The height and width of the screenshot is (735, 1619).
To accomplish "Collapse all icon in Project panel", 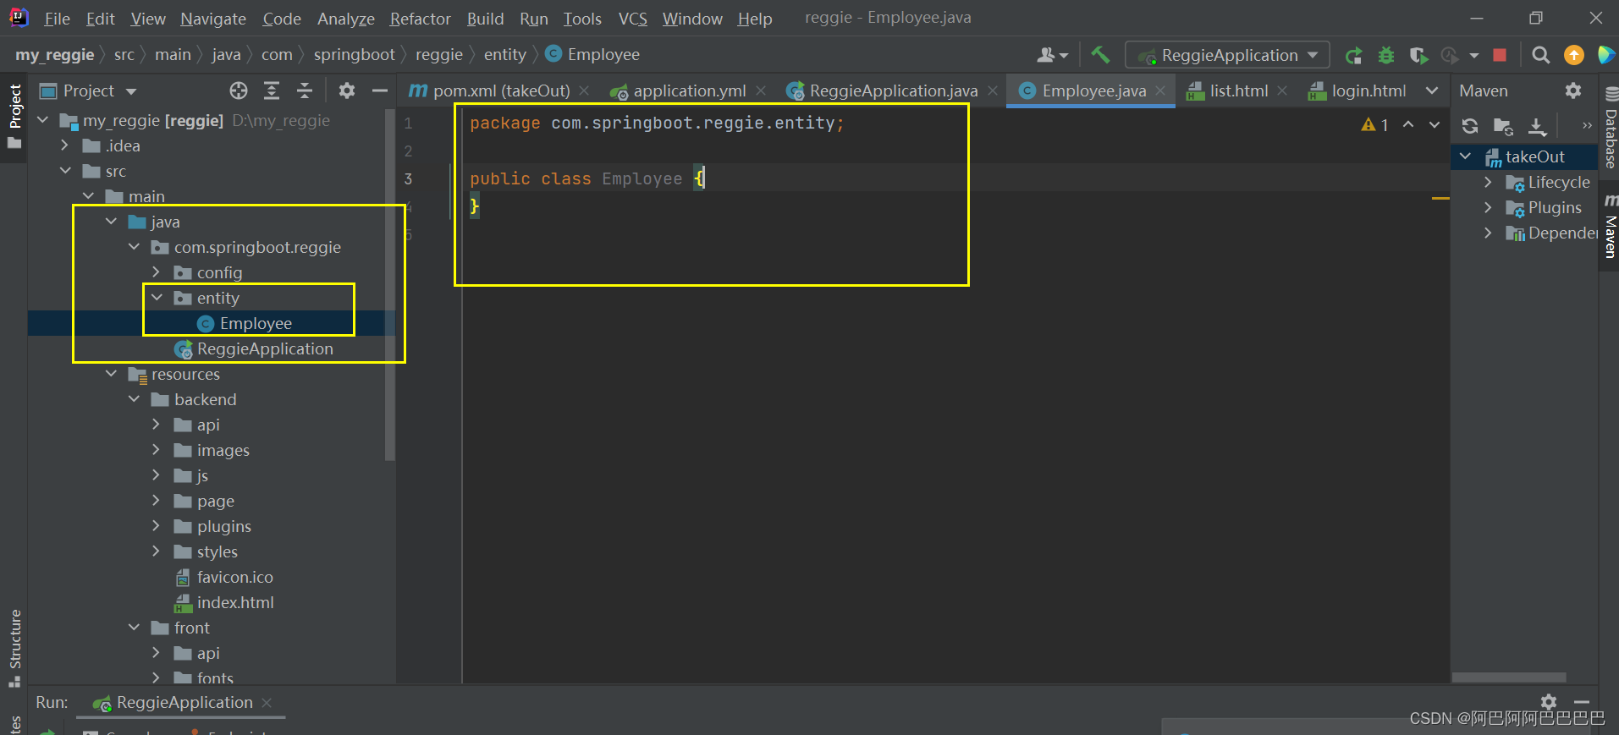I will [305, 91].
